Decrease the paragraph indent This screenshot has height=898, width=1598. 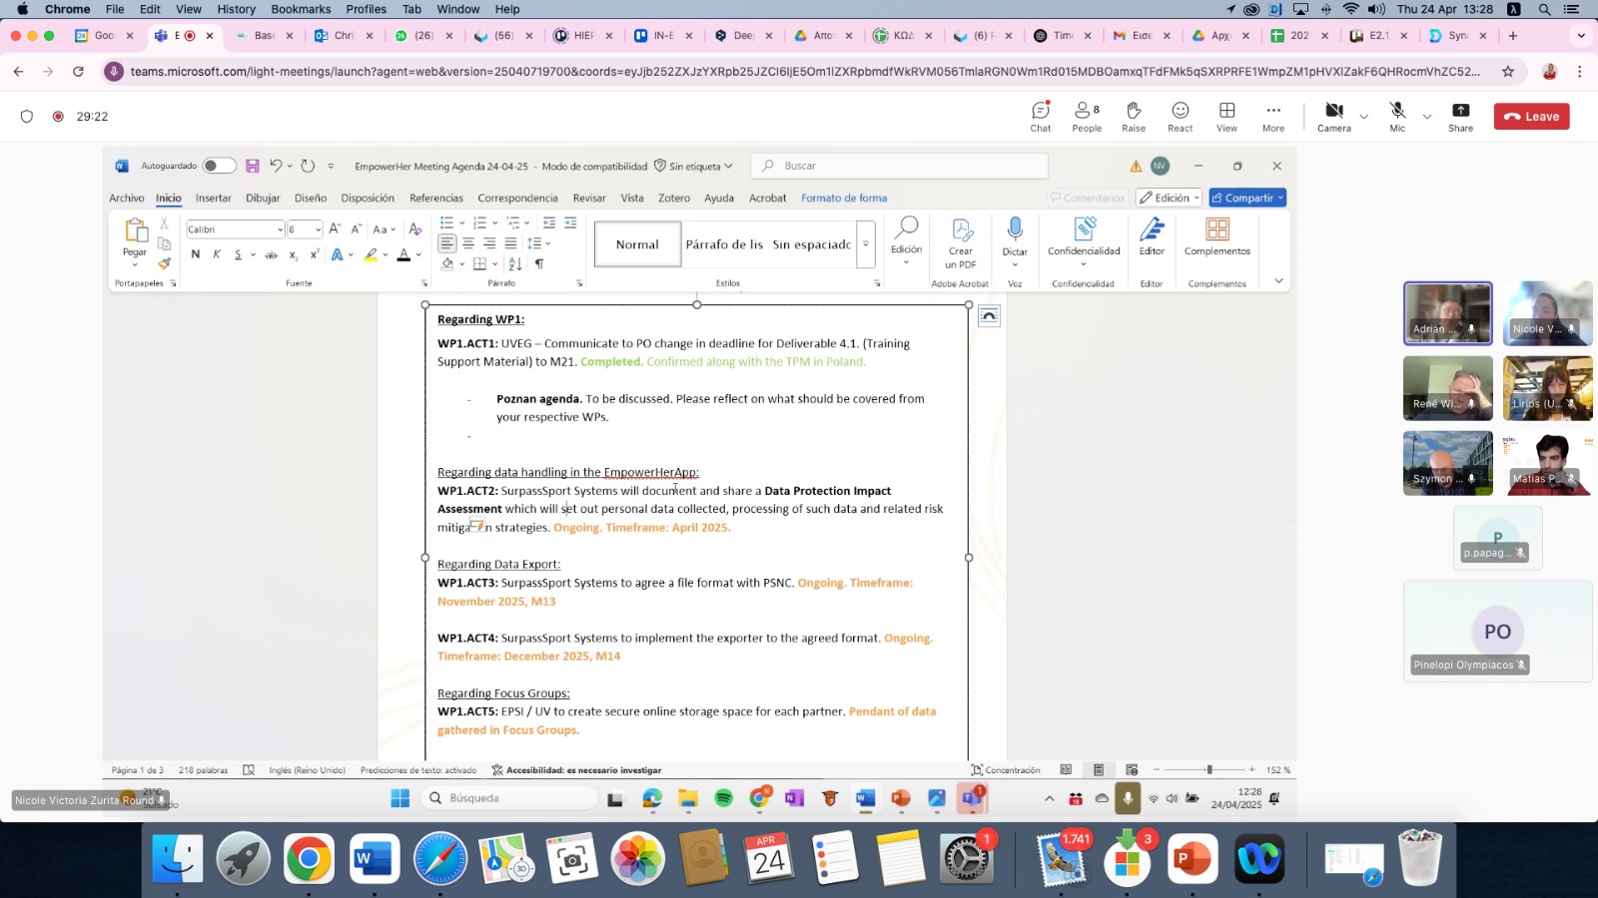(549, 223)
